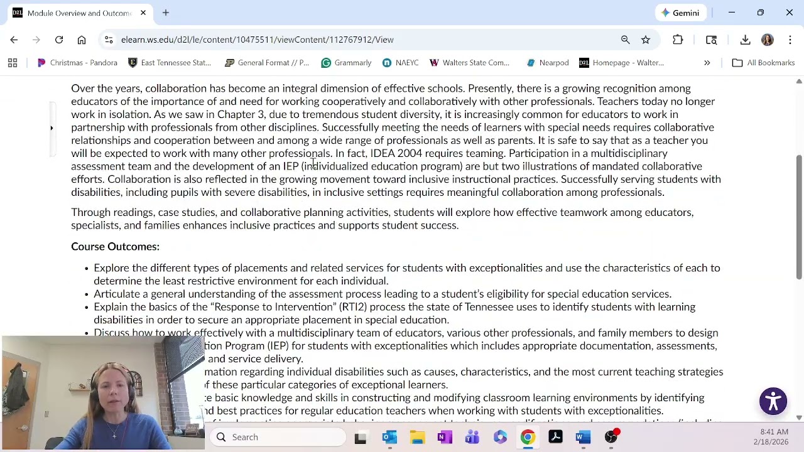Open the accessibility widget button

[773, 401]
